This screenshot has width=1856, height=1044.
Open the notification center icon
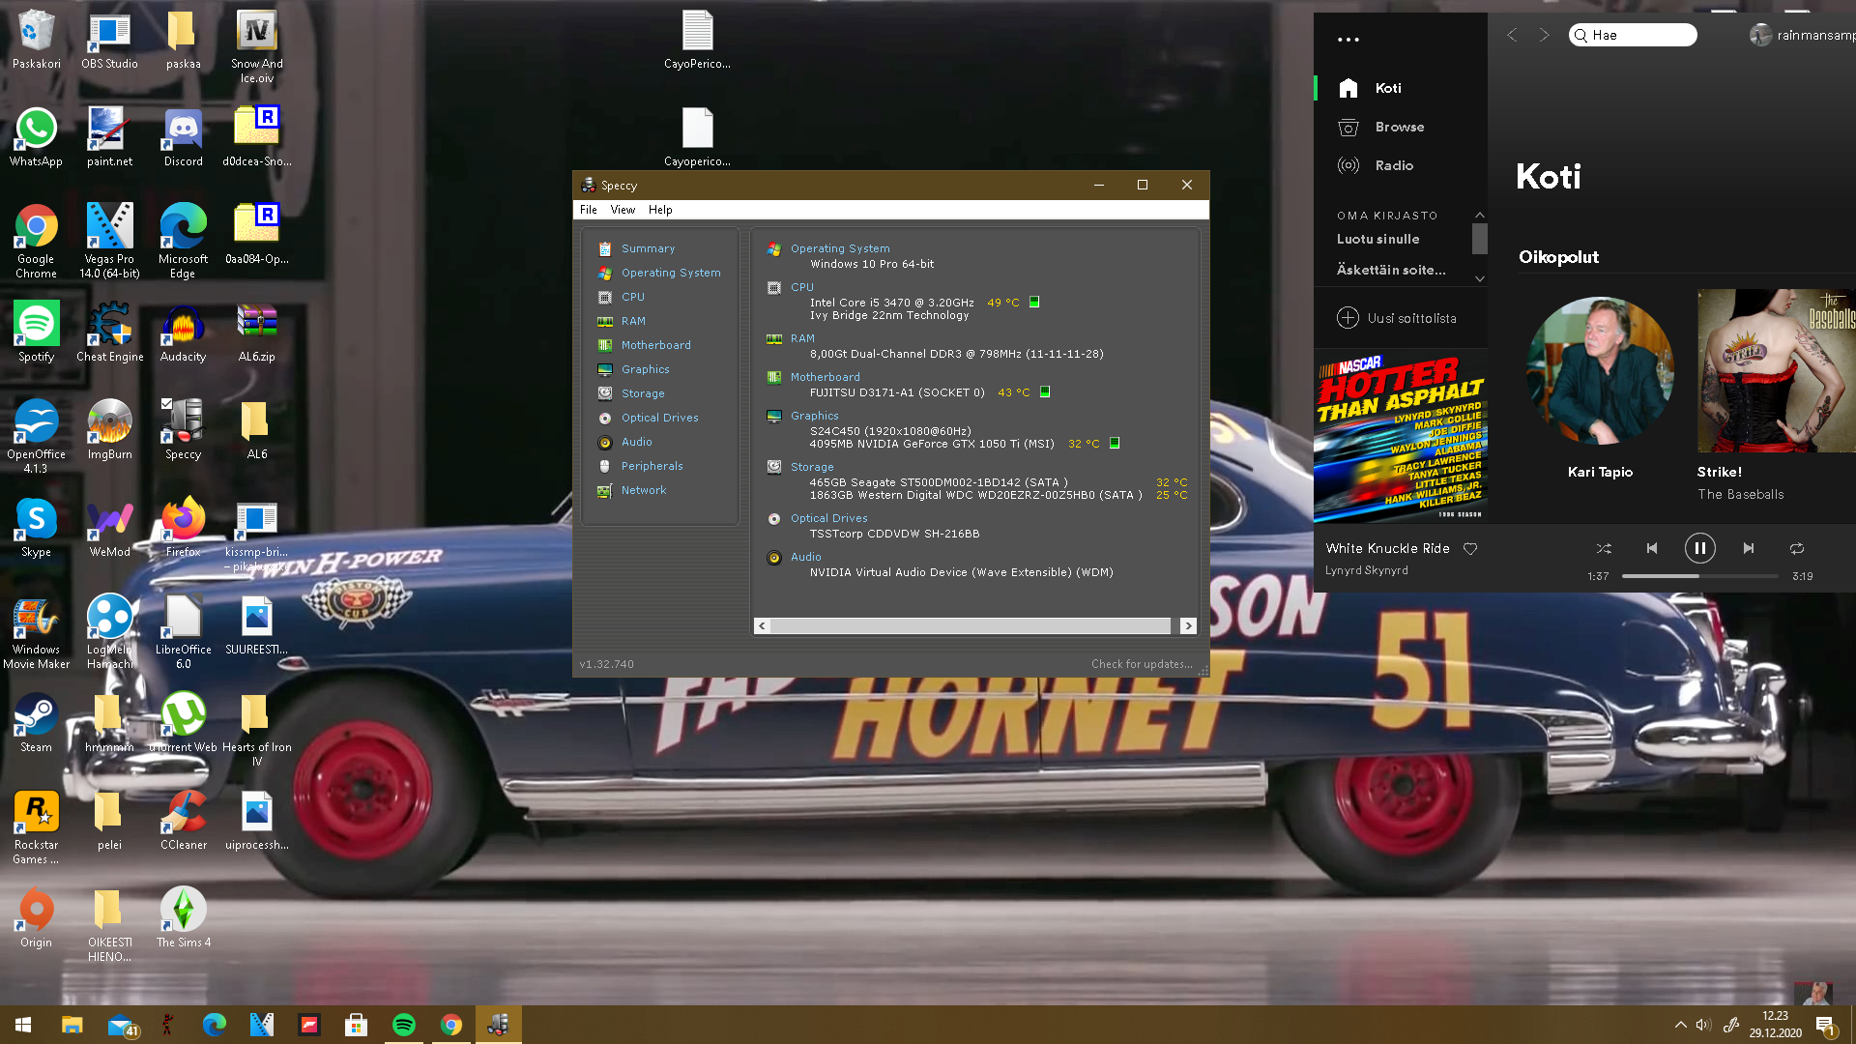tap(1825, 1025)
